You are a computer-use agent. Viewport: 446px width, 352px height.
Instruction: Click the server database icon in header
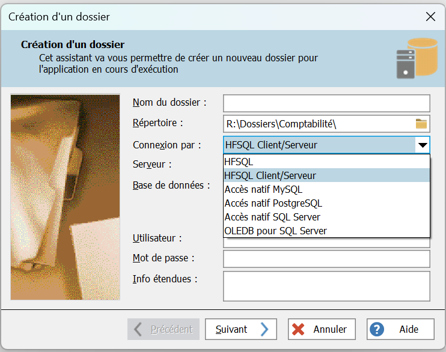point(416,58)
